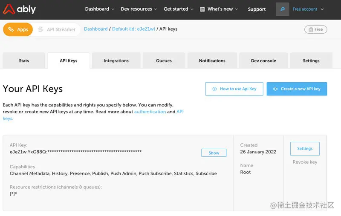
Task: Click the API keys breadcrumb text
Action: 168,29
